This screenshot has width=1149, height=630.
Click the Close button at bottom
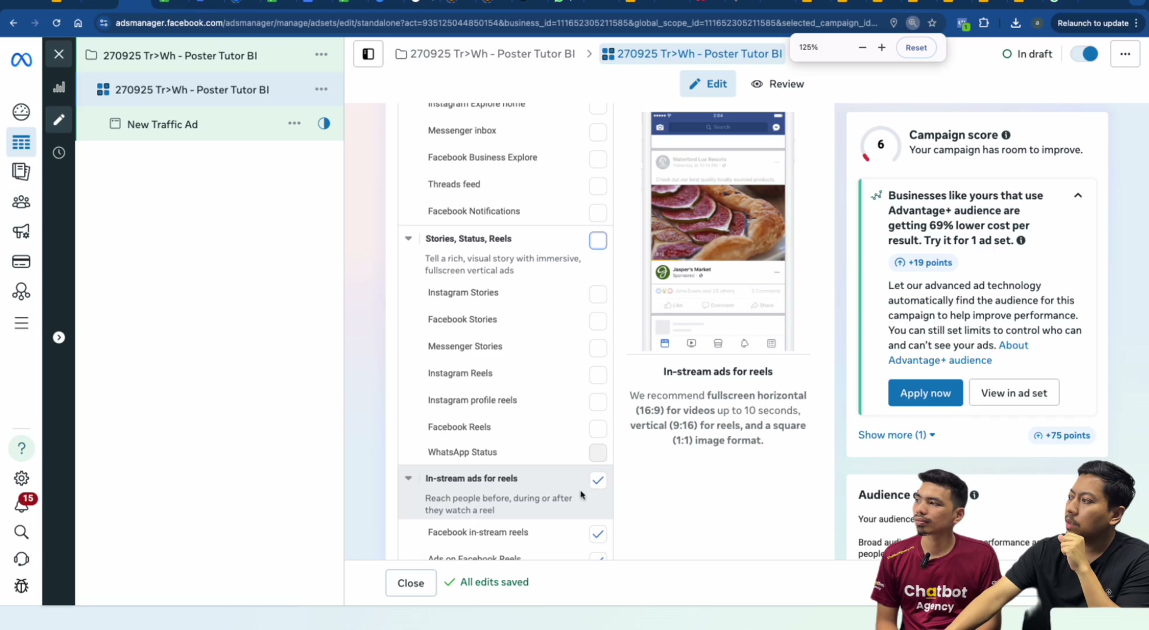coord(410,583)
